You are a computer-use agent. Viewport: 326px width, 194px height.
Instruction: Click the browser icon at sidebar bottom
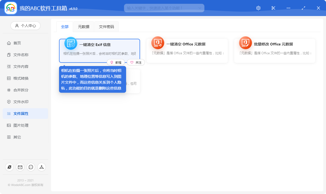pyautogui.click(x=9, y=167)
